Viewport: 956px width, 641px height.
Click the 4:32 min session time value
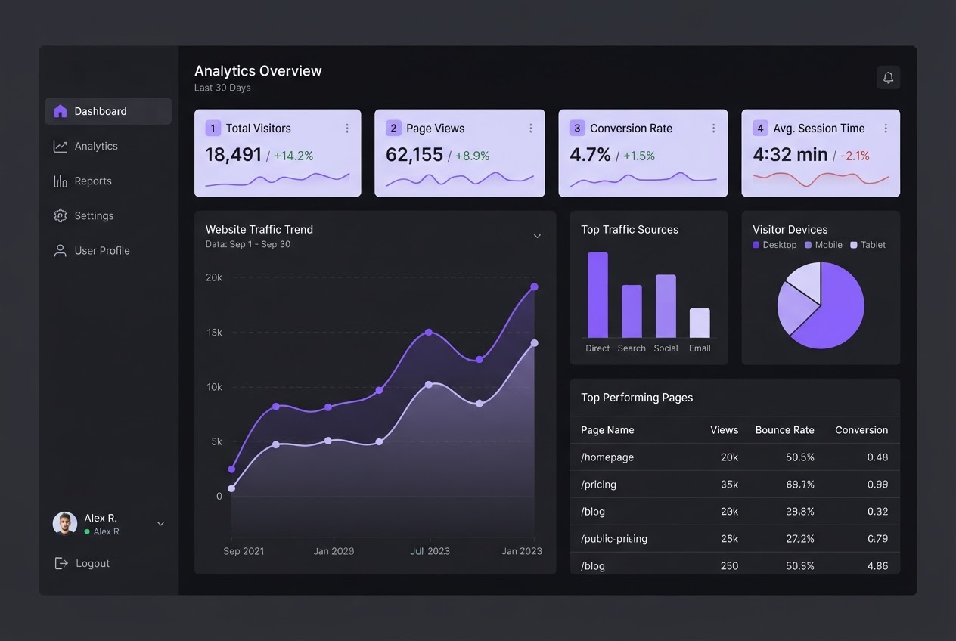click(x=790, y=155)
